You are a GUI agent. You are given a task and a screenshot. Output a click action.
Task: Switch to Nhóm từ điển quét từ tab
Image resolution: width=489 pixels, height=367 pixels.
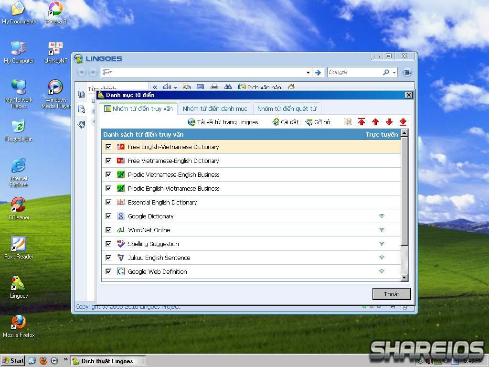287,108
